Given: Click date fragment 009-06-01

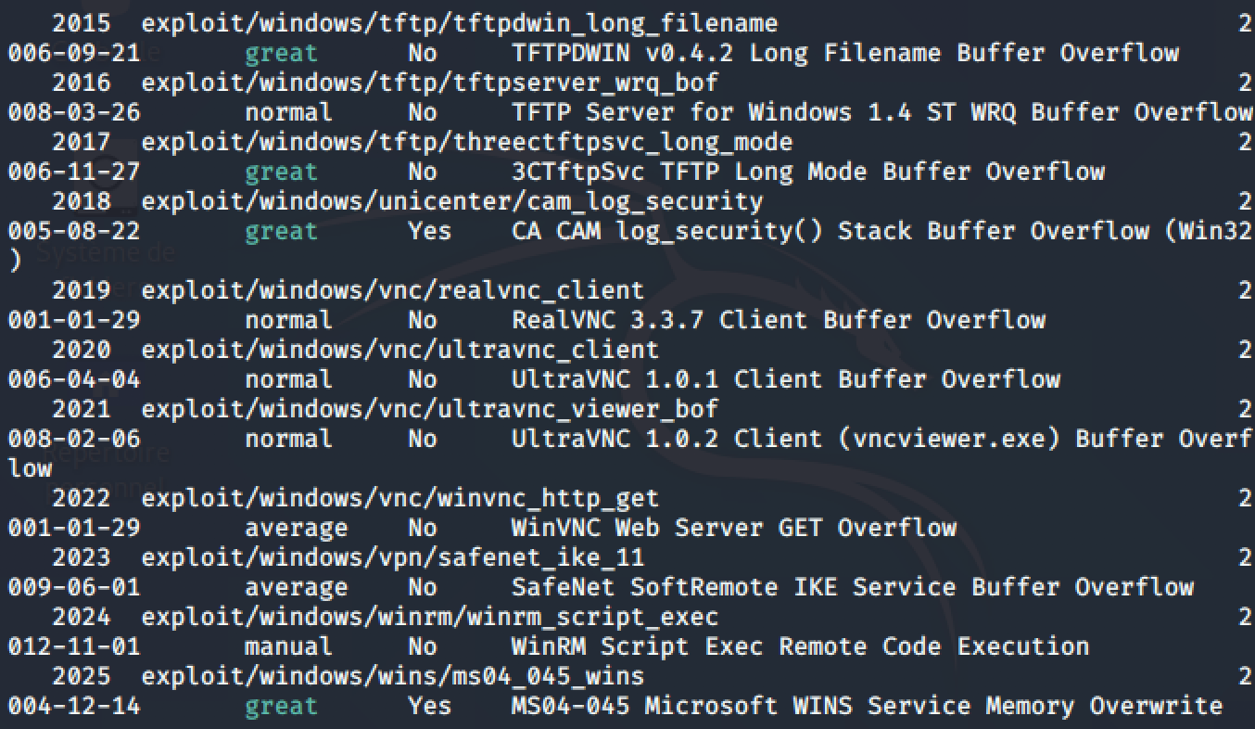Looking at the screenshot, I should [74, 587].
